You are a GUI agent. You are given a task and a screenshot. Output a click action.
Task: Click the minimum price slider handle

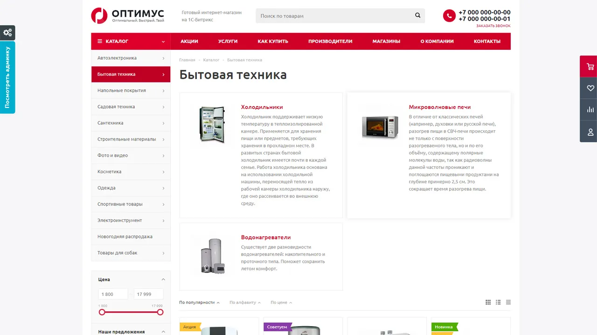pyautogui.click(x=102, y=312)
